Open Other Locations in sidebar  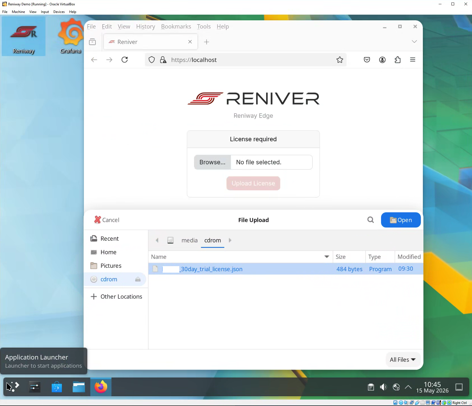116,297
